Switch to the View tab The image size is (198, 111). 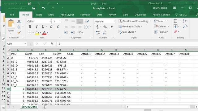point(125,15)
